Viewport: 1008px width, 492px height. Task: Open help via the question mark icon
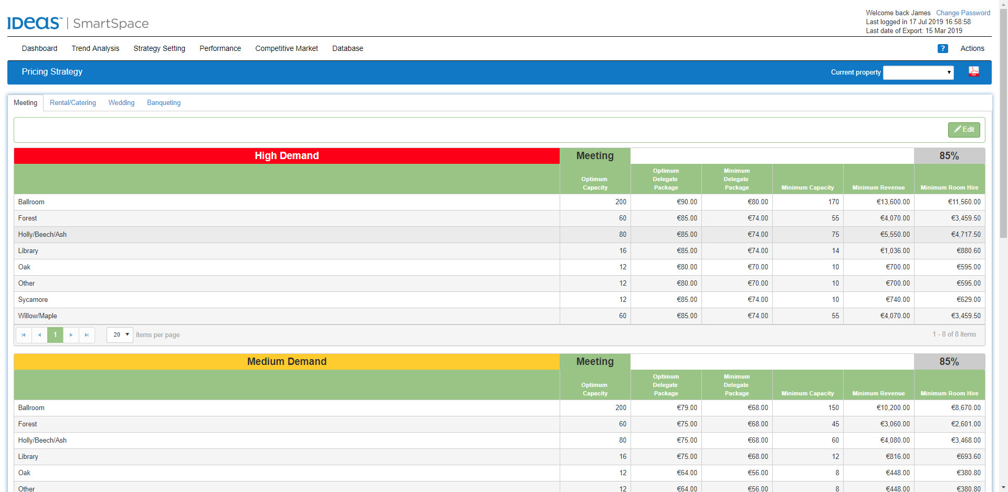click(x=942, y=48)
